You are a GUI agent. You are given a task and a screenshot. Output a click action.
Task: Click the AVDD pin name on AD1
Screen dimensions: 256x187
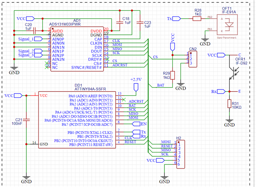coord(58,31)
